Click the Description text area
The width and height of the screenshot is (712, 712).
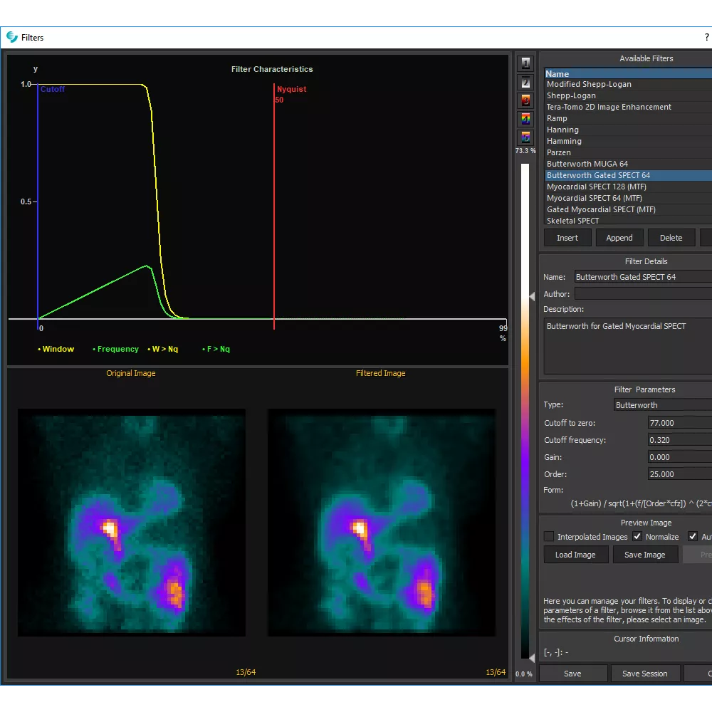point(628,347)
